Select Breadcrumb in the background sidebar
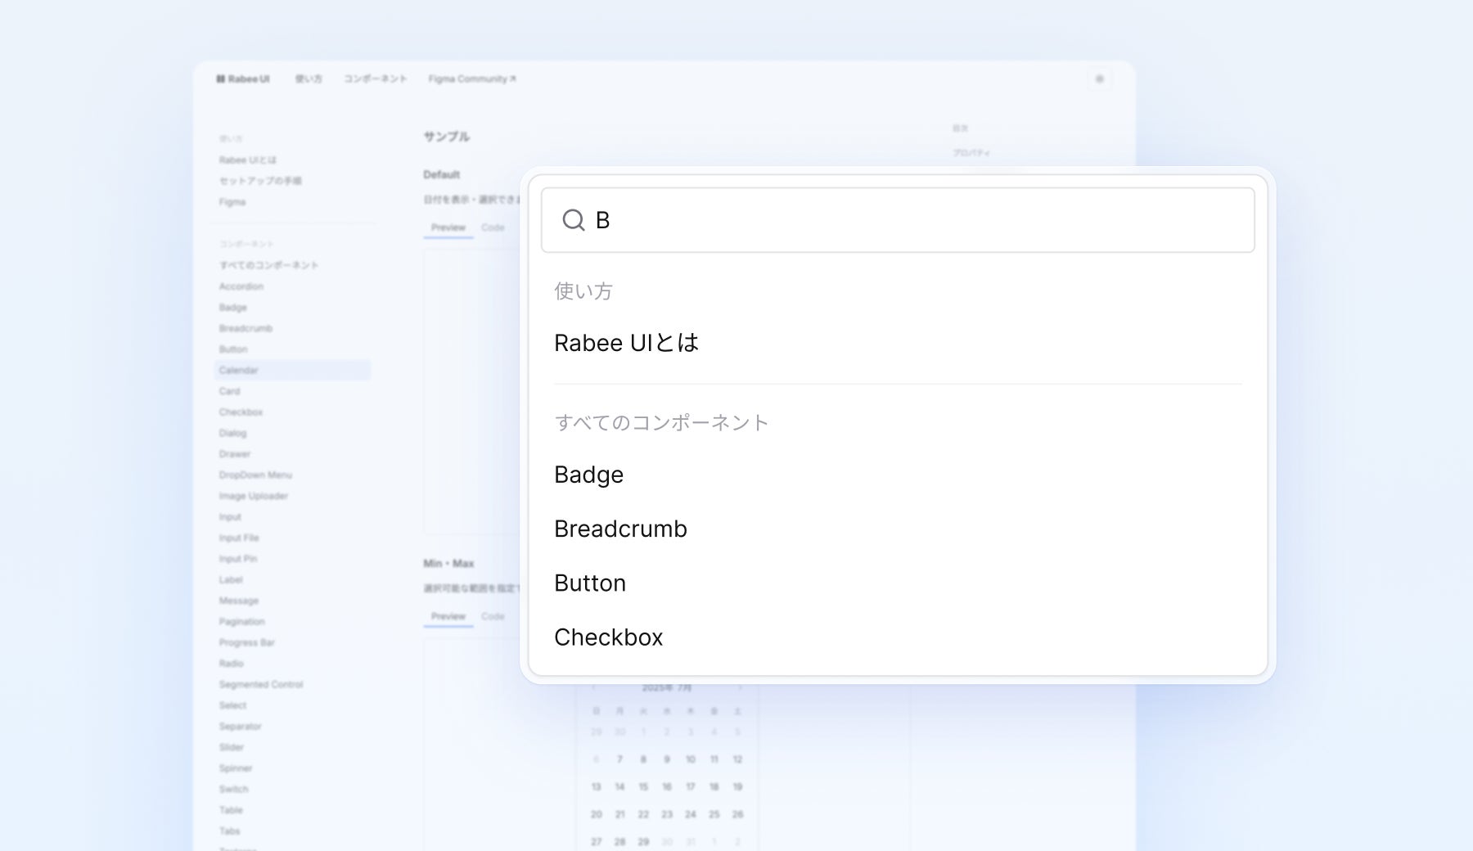This screenshot has width=1473, height=851. coord(246,328)
